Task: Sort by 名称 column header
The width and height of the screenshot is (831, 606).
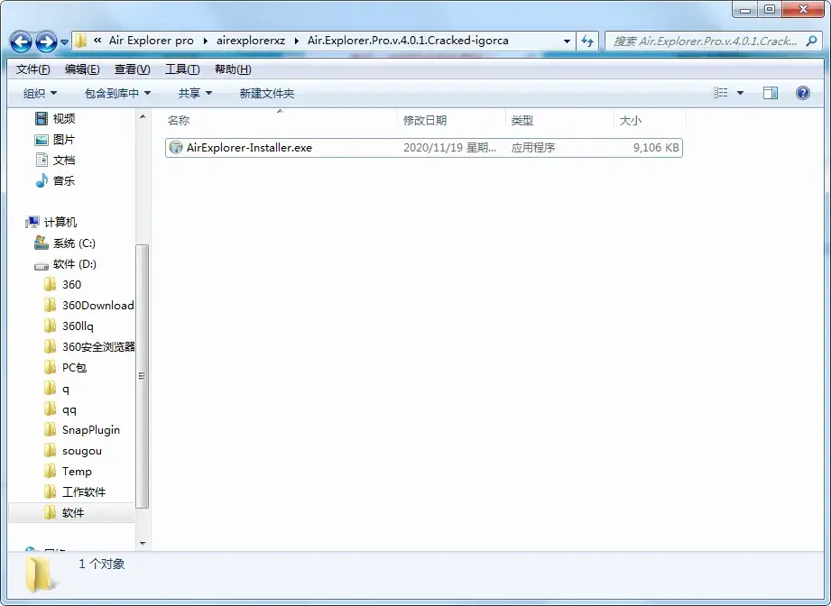Action: point(281,120)
